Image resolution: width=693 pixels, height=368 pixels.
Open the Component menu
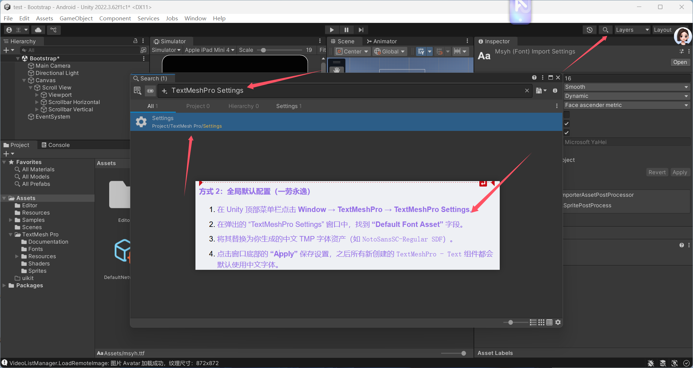pos(115,18)
